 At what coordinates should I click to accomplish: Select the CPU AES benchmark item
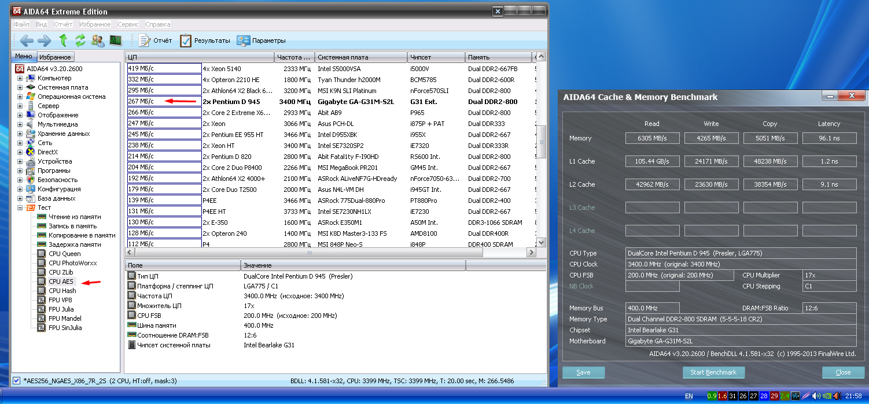click(x=61, y=281)
